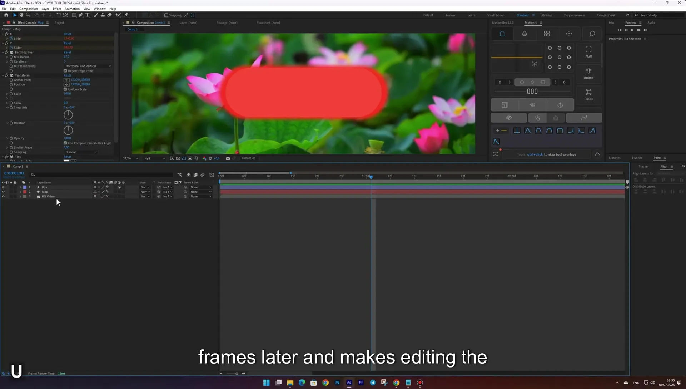Select the Pen tool
Screen dimensions: 686x389
click(81, 15)
